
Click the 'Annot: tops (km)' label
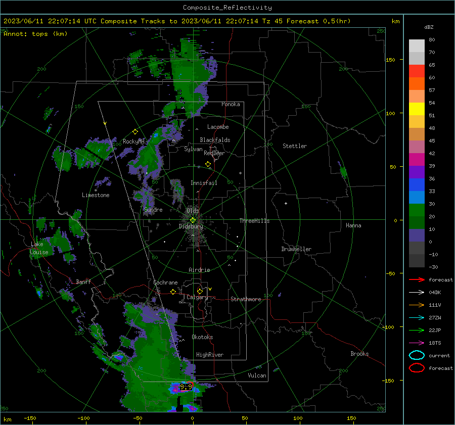coord(35,34)
